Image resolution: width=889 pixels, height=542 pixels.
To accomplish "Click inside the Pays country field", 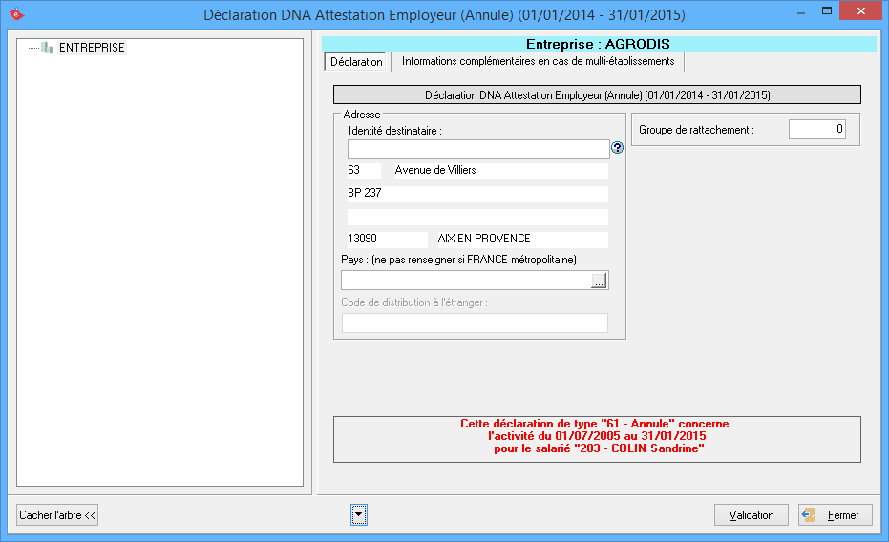I will pyautogui.click(x=465, y=281).
